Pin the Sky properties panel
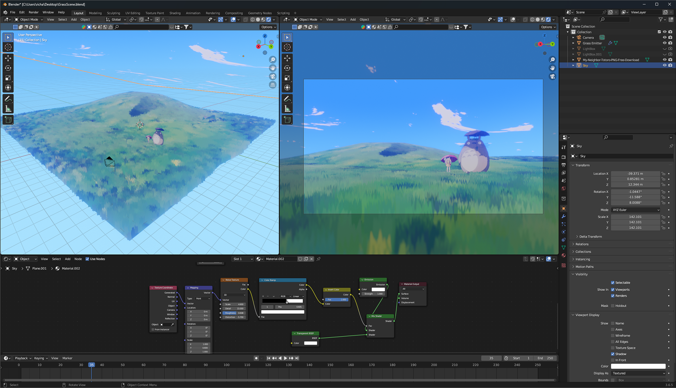 [671, 146]
